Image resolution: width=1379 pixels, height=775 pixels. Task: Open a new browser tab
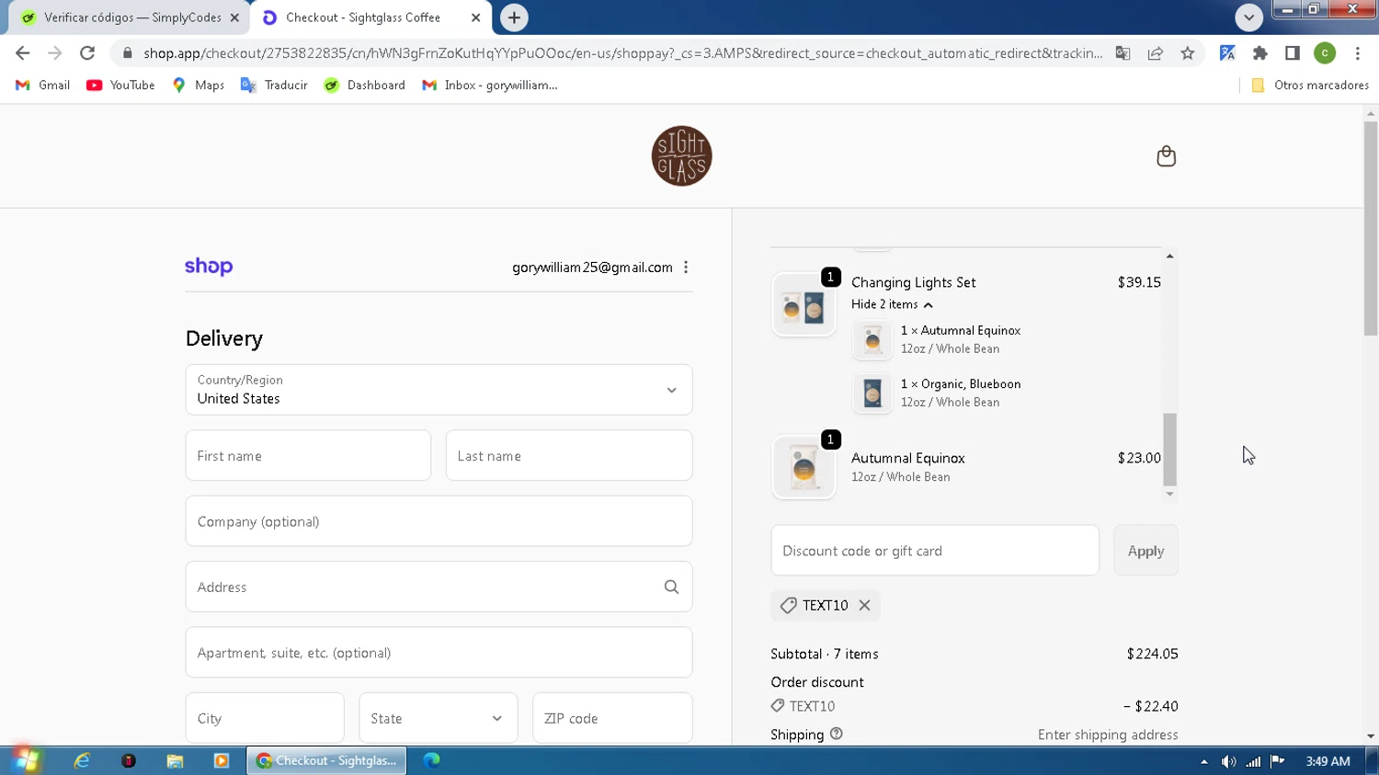point(514,17)
